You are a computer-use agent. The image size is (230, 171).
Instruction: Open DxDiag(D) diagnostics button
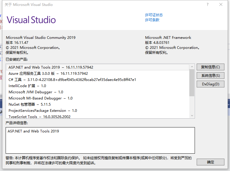click(x=210, y=84)
